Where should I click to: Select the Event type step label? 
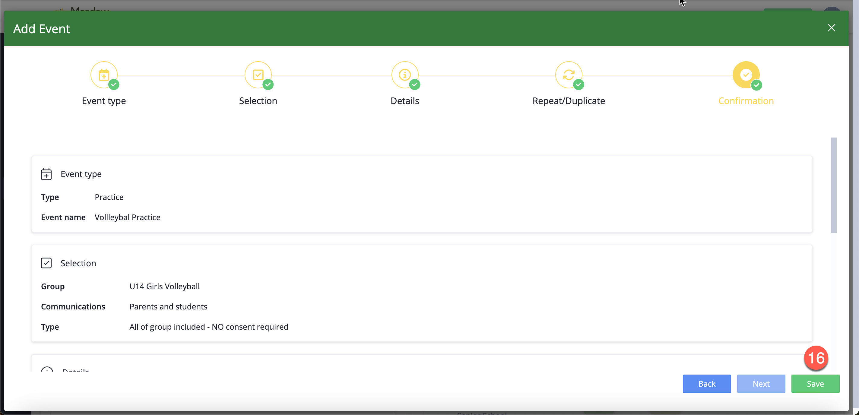(104, 101)
